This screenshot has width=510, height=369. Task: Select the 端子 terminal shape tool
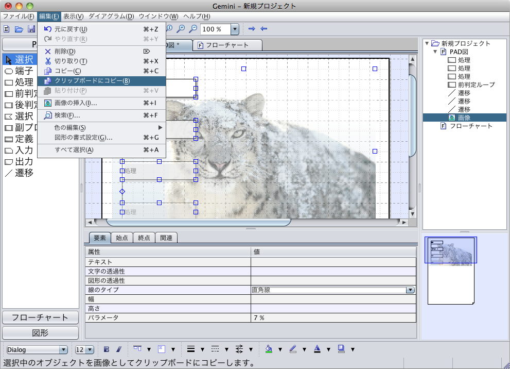(20, 71)
